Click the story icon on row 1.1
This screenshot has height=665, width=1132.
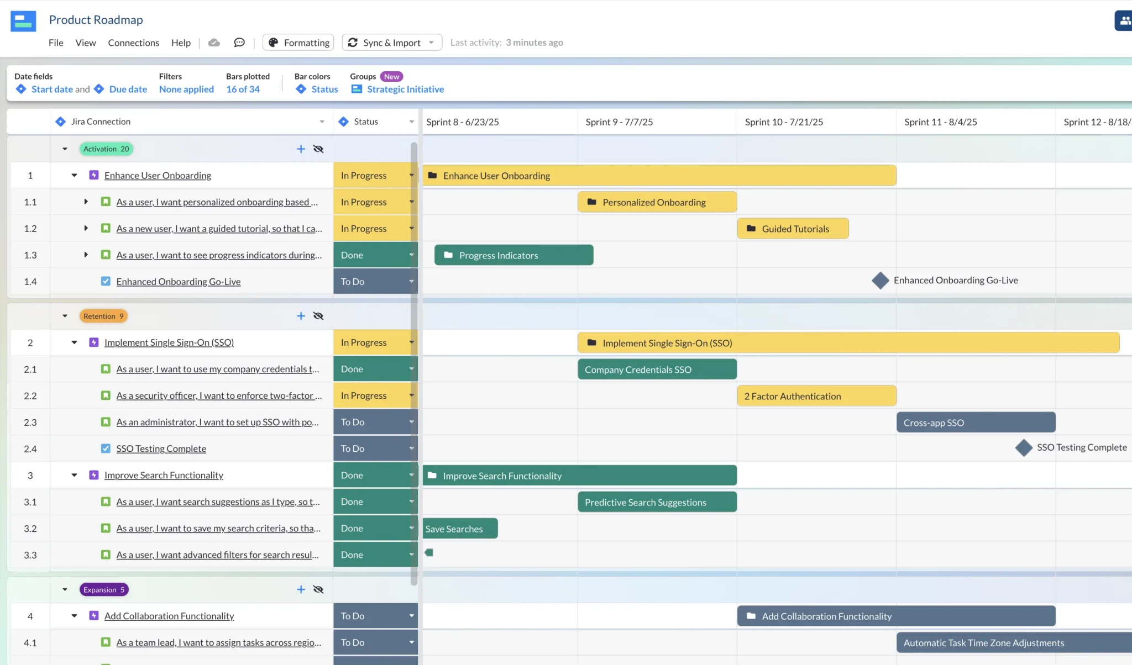(x=106, y=202)
